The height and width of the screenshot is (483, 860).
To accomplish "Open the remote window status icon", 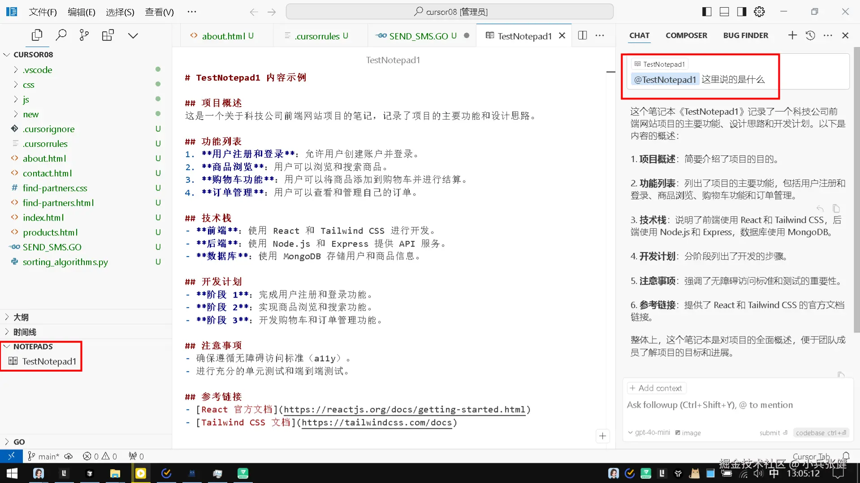I will [11, 456].
